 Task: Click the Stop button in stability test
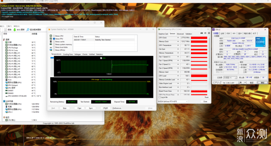(x=65, y=108)
